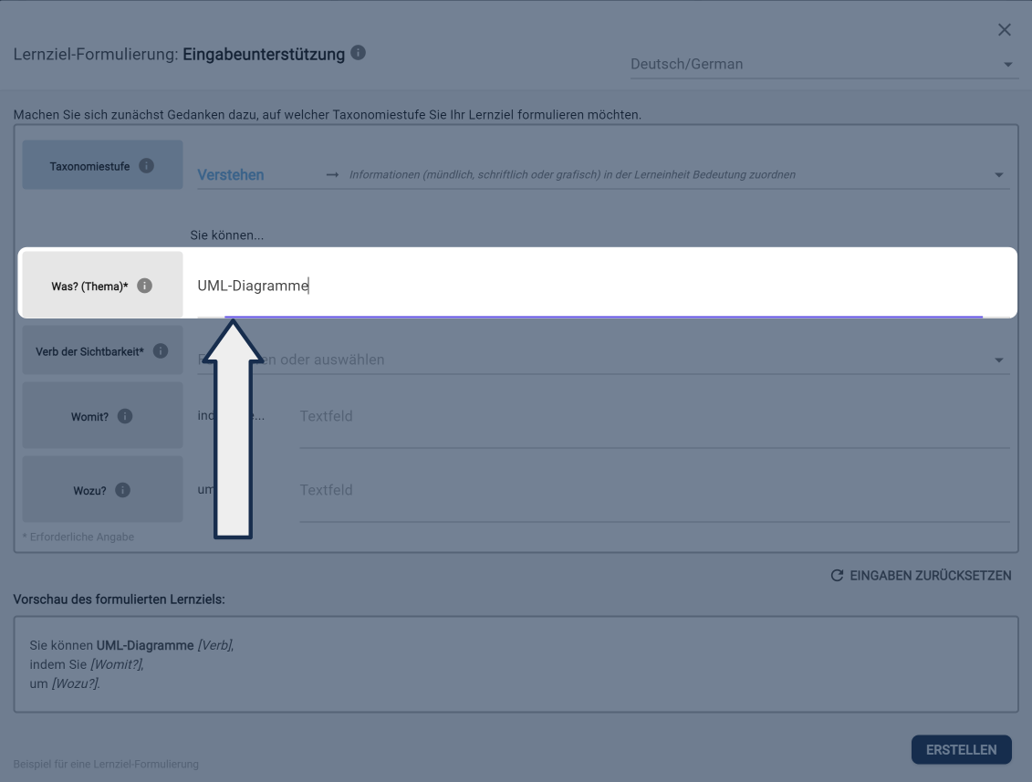
Task: Open the Taxonomiestufe info icon
Action: [x=146, y=166]
